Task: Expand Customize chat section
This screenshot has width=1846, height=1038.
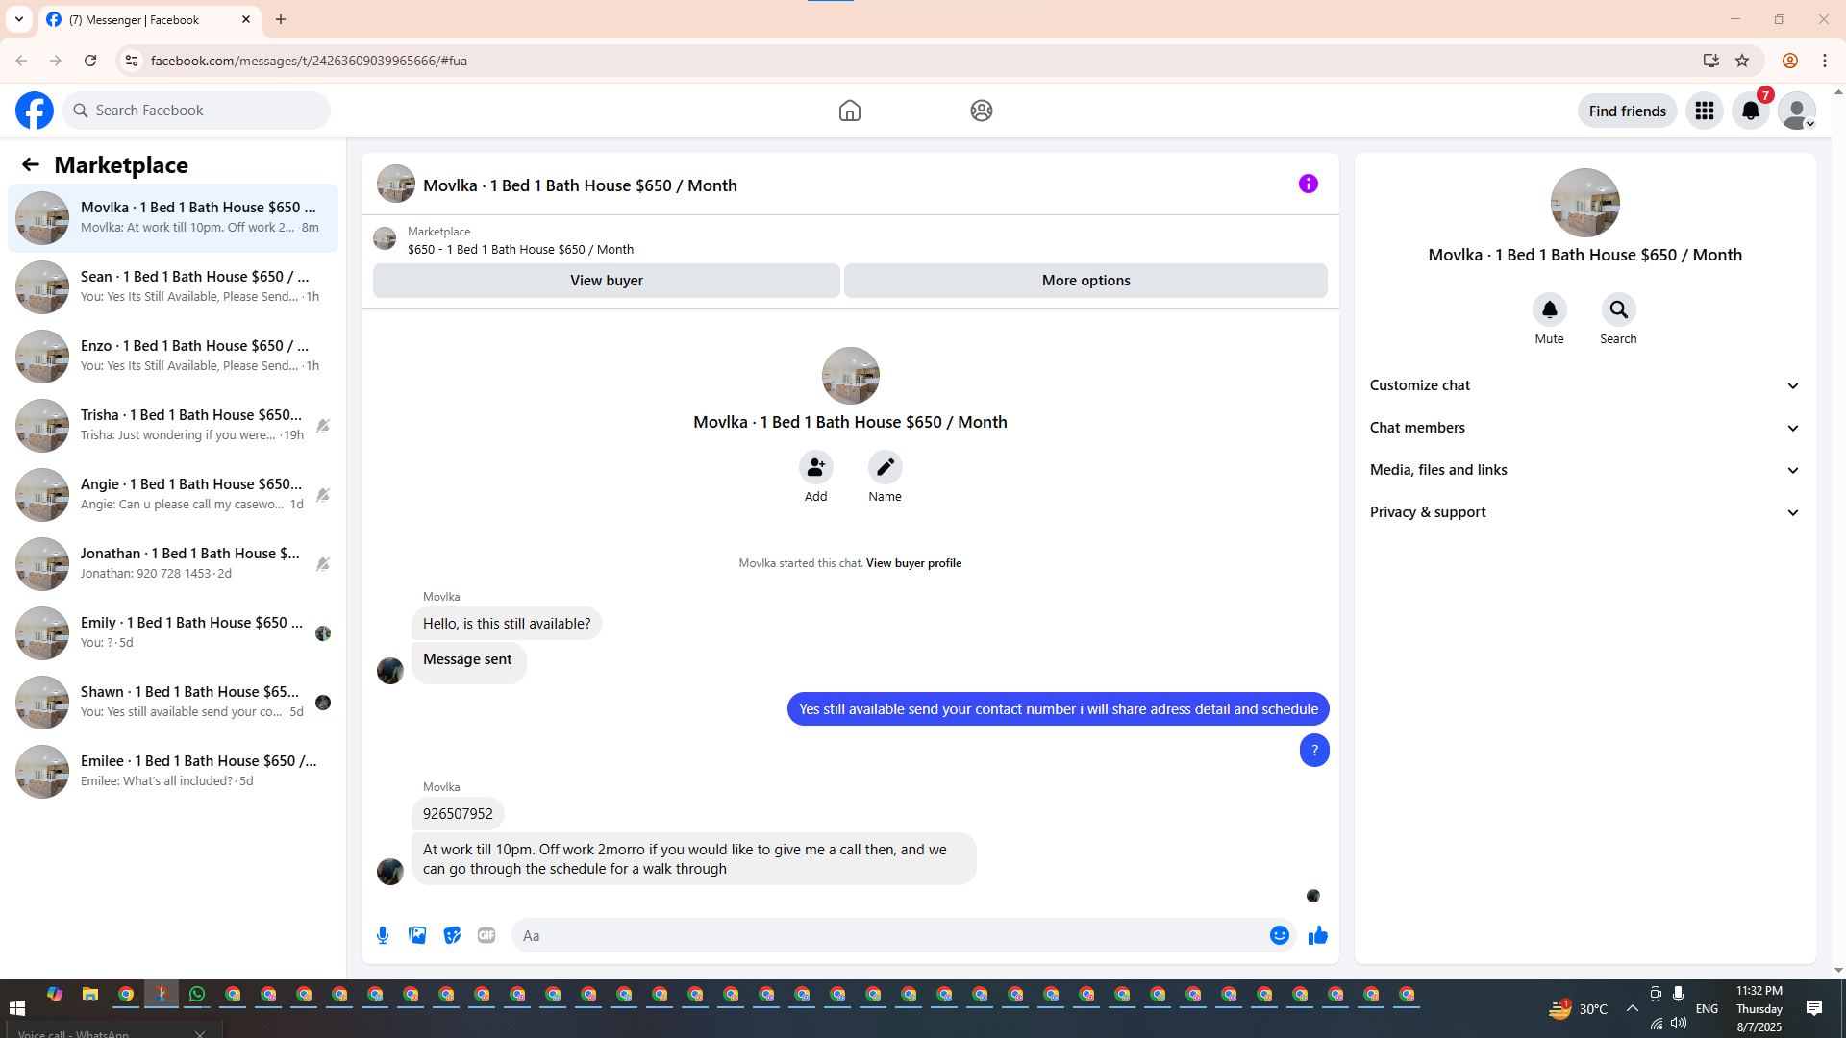Action: [1584, 385]
